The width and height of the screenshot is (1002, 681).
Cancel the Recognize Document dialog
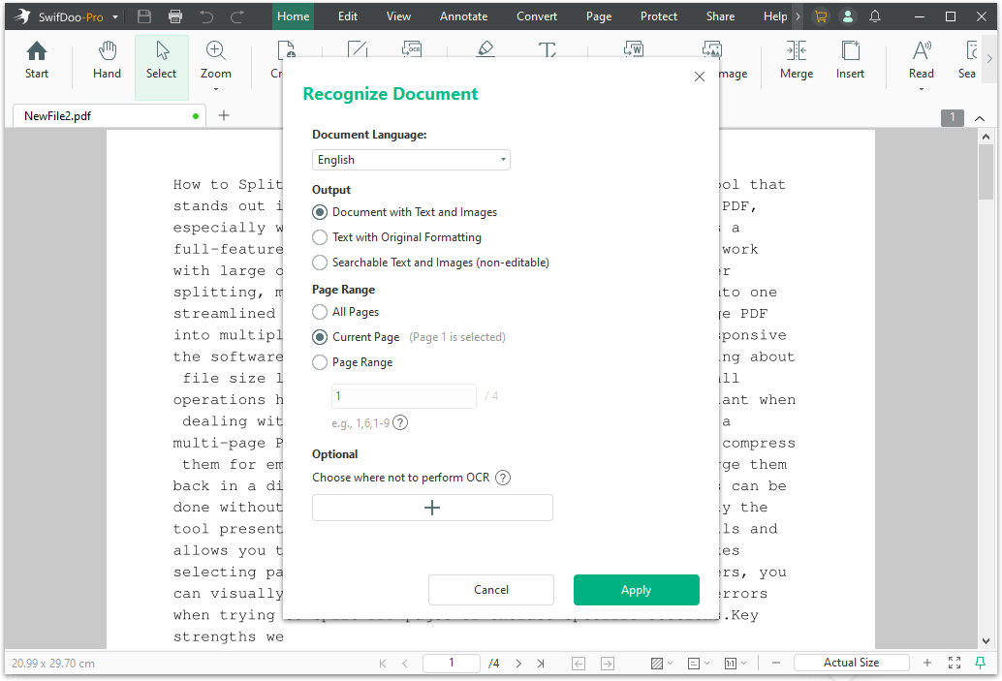click(x=491, y=589)
